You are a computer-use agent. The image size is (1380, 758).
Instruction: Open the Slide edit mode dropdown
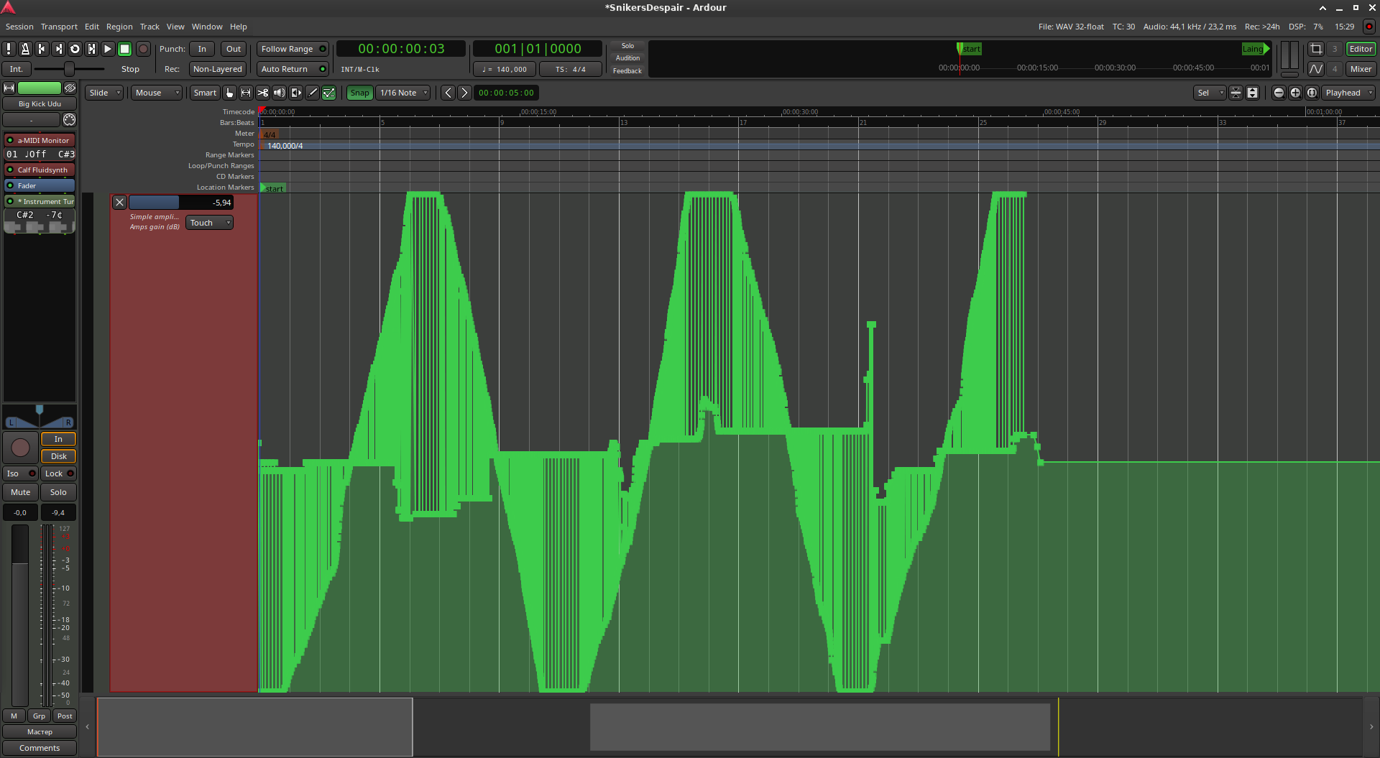click(x=104, y=93)
